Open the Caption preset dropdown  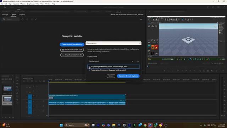pos(111,61)
